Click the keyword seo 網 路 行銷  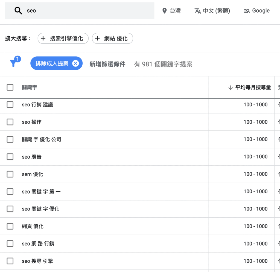[x=38, y=244]
